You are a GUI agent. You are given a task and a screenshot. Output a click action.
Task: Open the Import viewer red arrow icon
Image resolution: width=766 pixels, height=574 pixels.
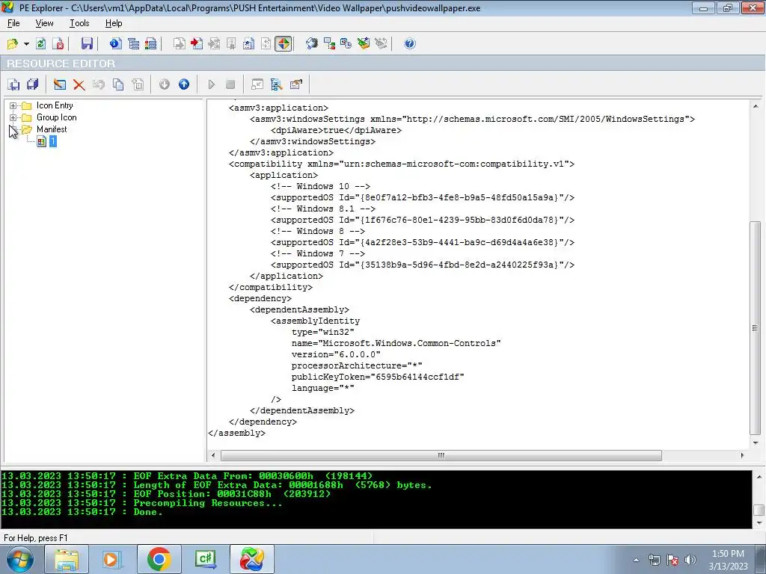point(197,44)
